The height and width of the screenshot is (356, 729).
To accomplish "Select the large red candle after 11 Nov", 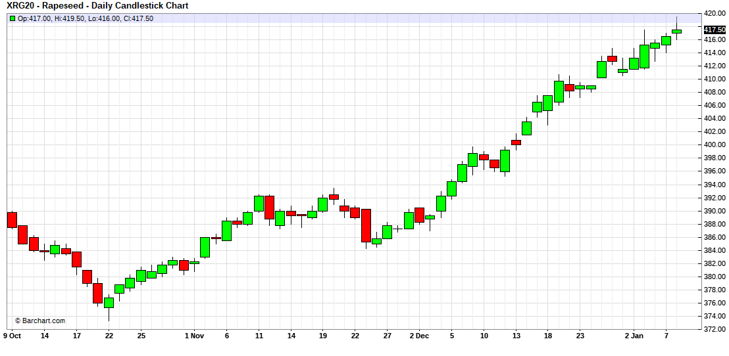I will 269,208.
